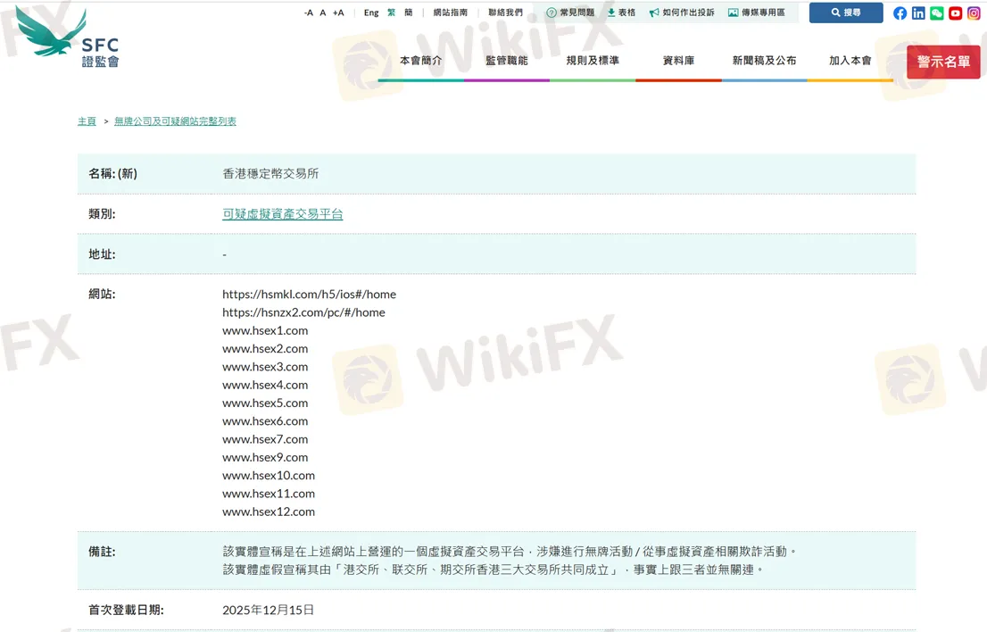Open 規則及標準 menu
Image resolution: width=987 pixels, height=632 pixels.
593,61
